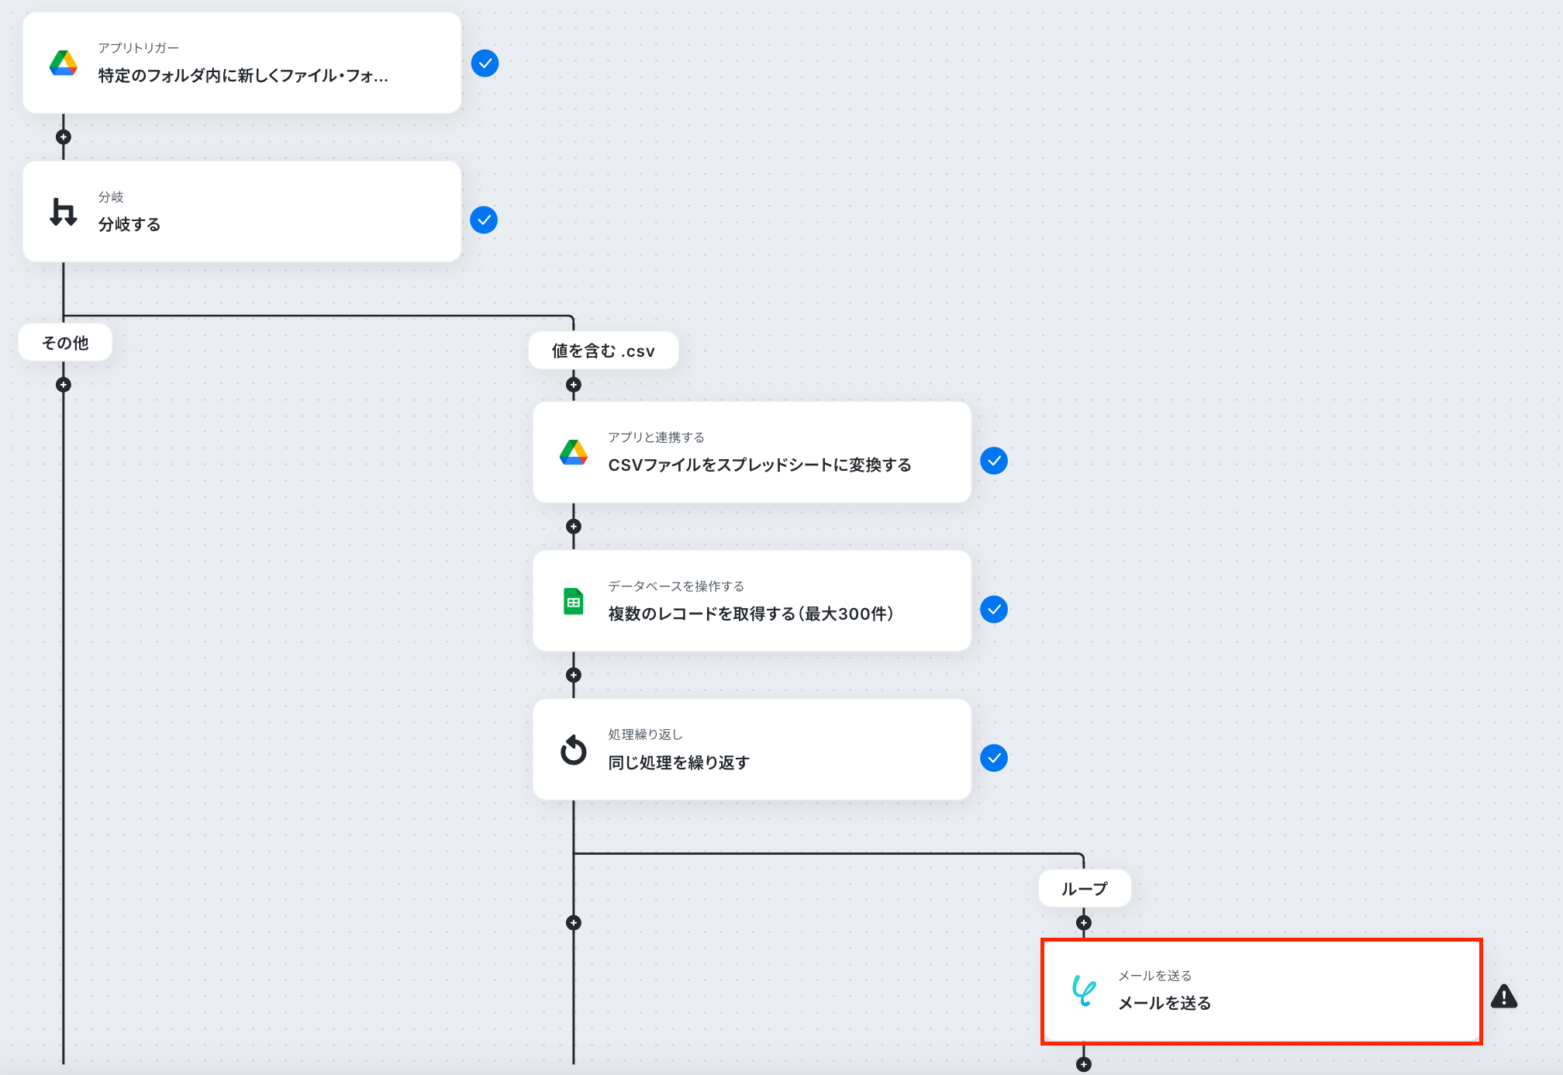Click plus node below the trigger step
The image size is (1563, 1075).
[x=64, y=137]
